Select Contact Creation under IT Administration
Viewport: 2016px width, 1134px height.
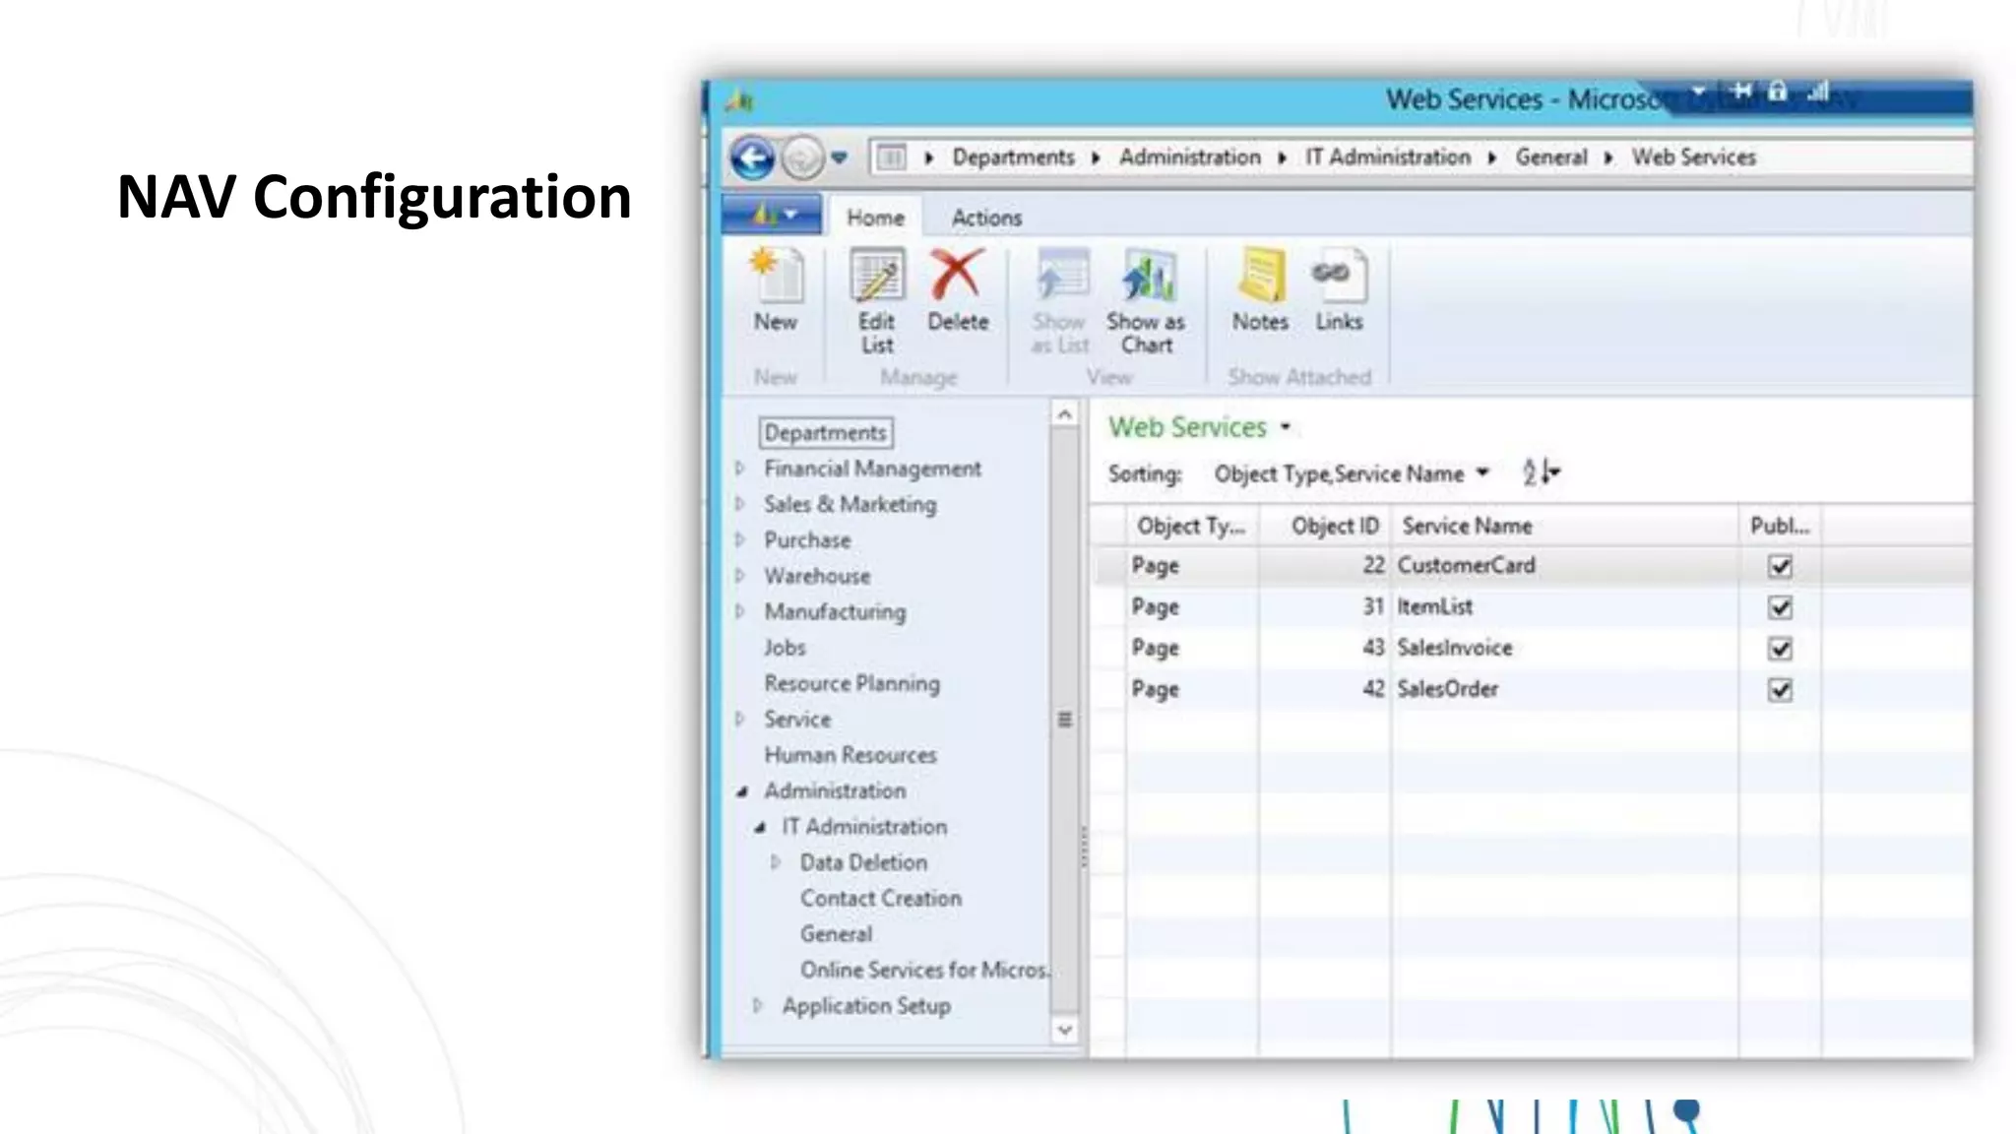point(880,899)
